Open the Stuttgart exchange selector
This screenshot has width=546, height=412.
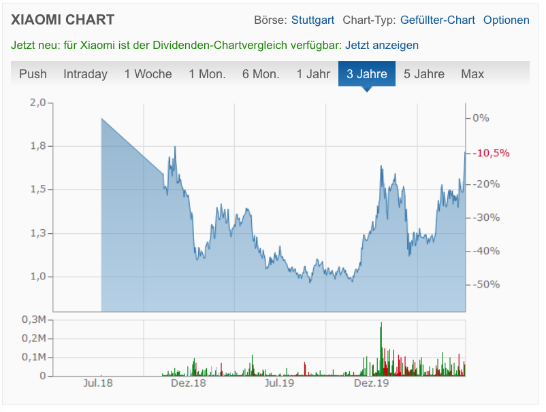click(312, 20)
